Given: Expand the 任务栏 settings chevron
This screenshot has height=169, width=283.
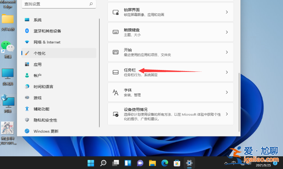Looking at the screenshot, I should (x=227, y=72).
